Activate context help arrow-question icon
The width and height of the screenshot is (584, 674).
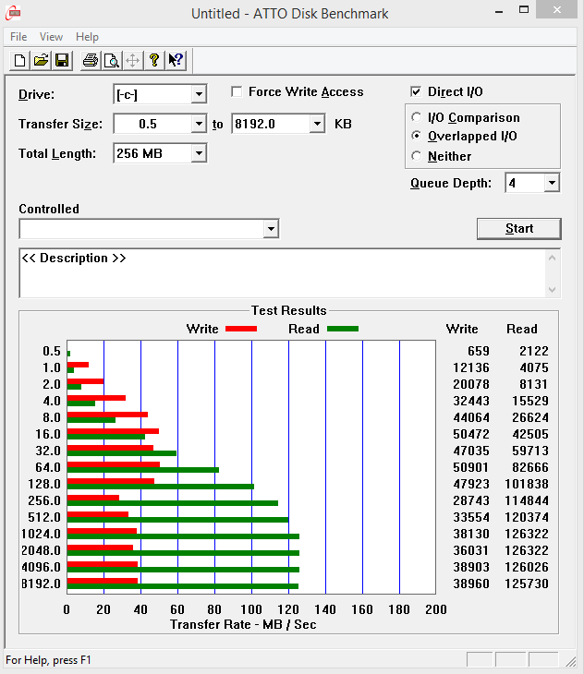(x=176, y=60)
